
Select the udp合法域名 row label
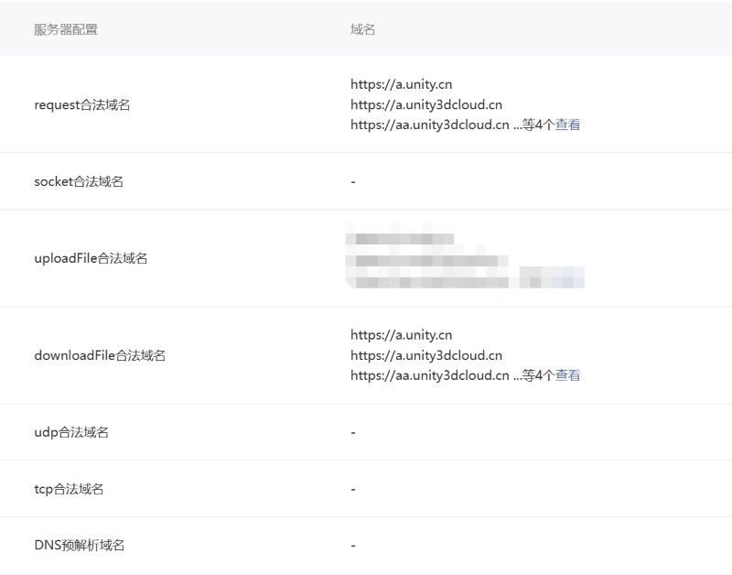pos(71,432)
